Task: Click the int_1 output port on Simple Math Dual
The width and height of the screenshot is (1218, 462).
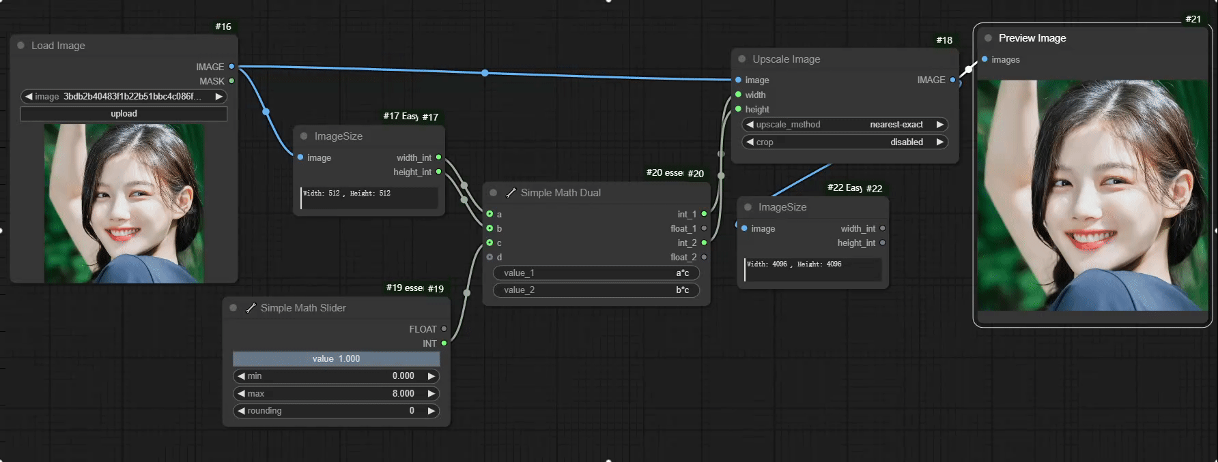Action: click(x=704, y=214)
